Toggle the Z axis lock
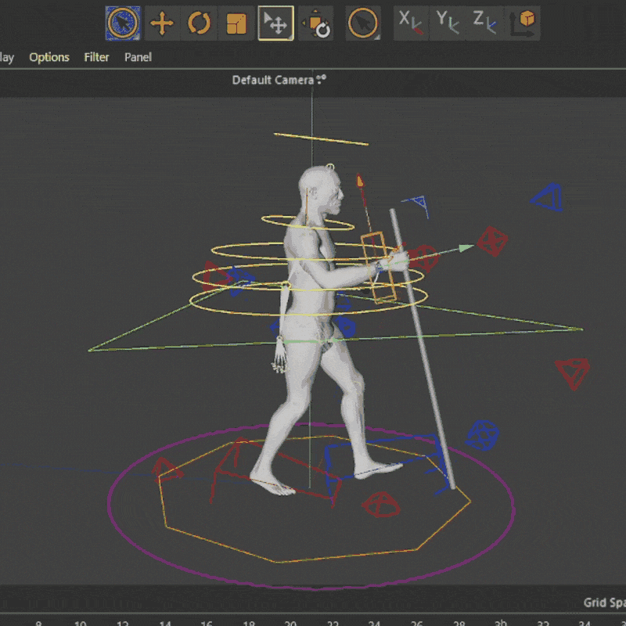This screenshot has height=626, width=626. coord(484,22)
